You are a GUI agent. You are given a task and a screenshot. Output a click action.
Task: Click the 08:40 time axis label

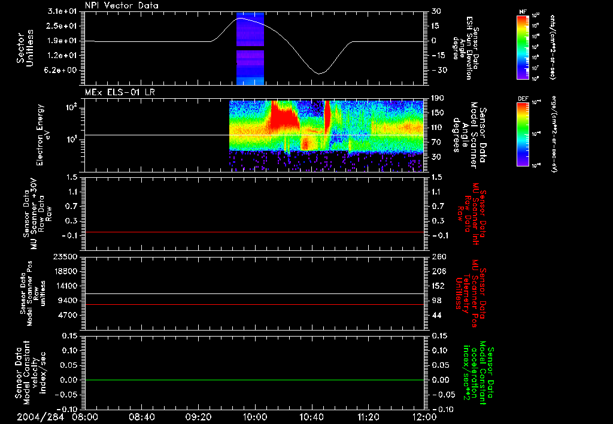click(x=142, y=417)
